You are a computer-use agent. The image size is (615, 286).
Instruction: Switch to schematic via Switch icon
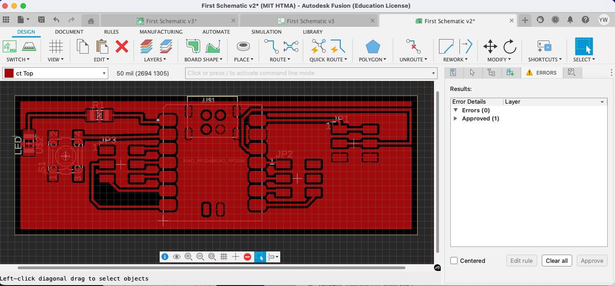point(10,46)
